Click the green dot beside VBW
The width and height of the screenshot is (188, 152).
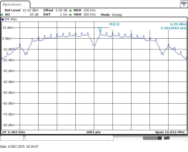click(x=70, y=15)
